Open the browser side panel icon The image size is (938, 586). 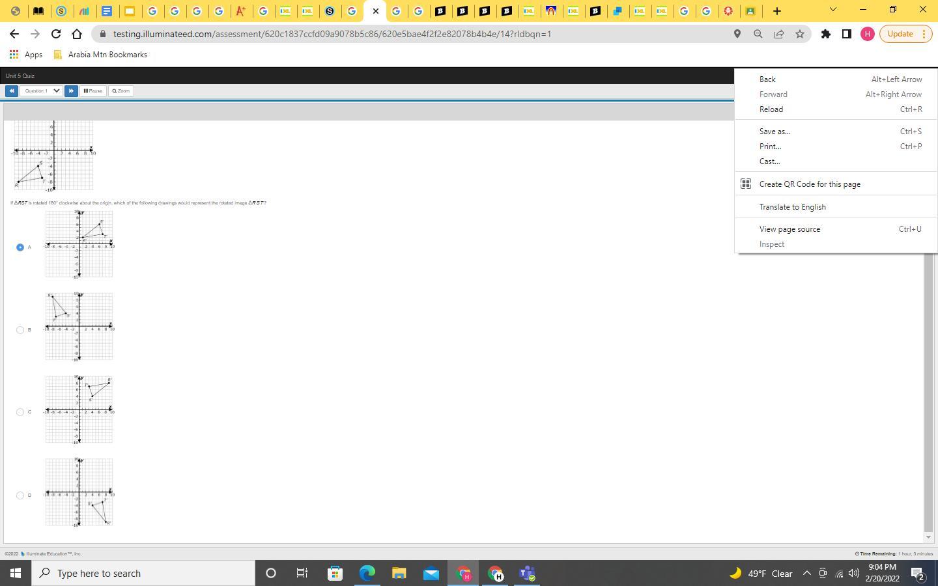click(x=847, y=34)
